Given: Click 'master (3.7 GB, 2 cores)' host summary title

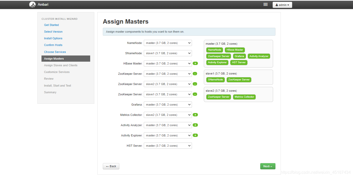Looking at the screenshot, I should (222, 44).
